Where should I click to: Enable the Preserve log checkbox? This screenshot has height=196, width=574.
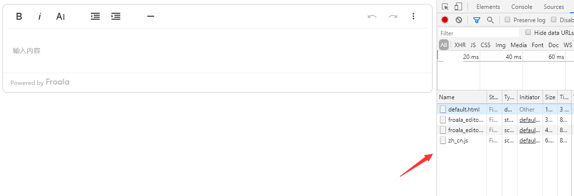click(x=507, y=20)
